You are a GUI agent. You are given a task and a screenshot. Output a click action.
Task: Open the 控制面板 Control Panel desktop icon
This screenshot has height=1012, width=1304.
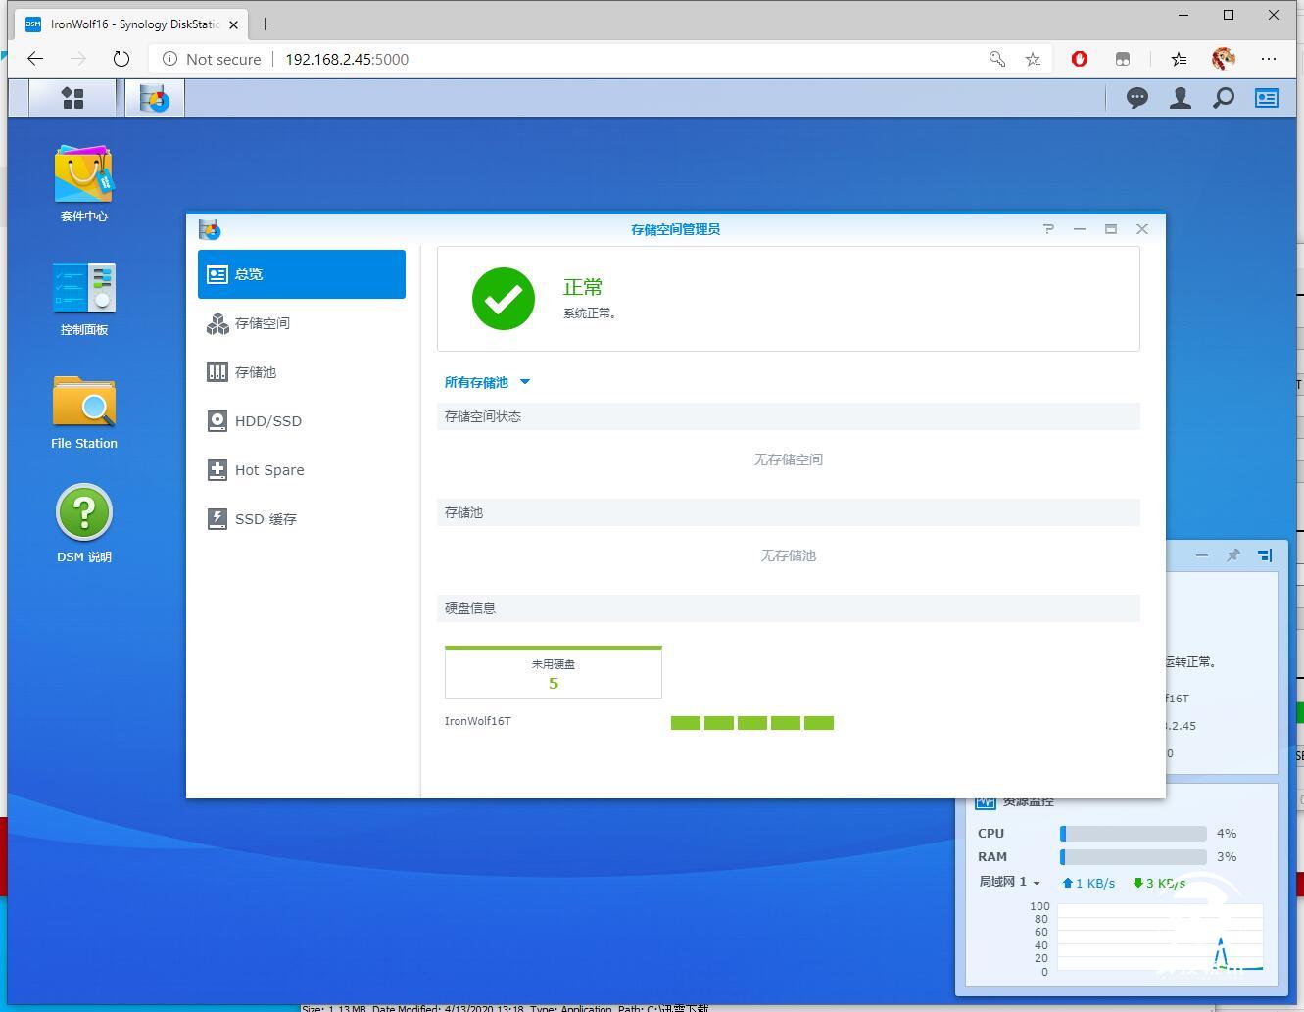point(84,291)
